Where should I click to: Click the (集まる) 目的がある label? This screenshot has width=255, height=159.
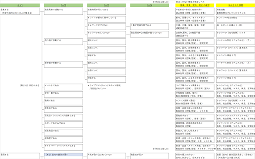[30, 85]
